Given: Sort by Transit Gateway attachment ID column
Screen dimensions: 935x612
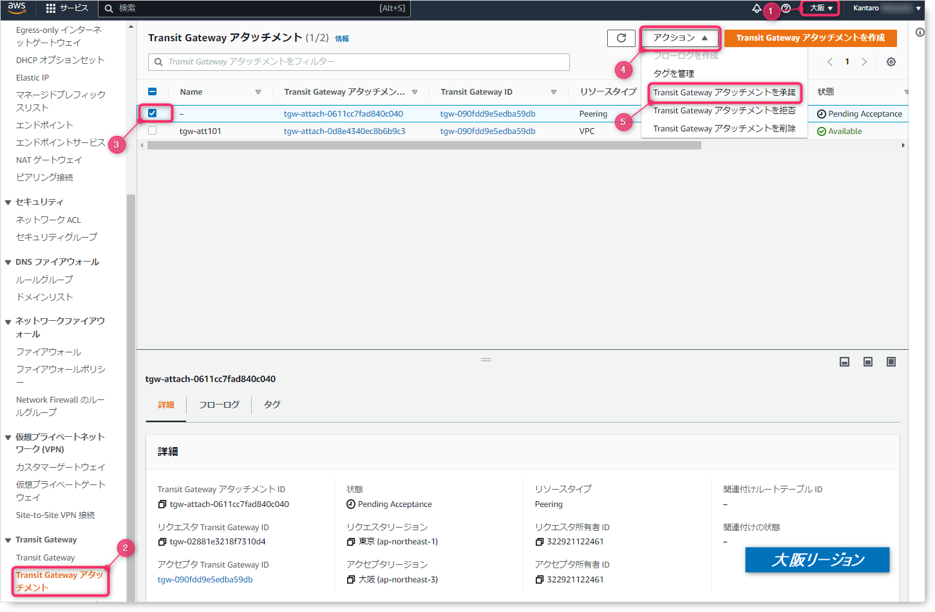Looking at the screenshot, I should 415,92.
